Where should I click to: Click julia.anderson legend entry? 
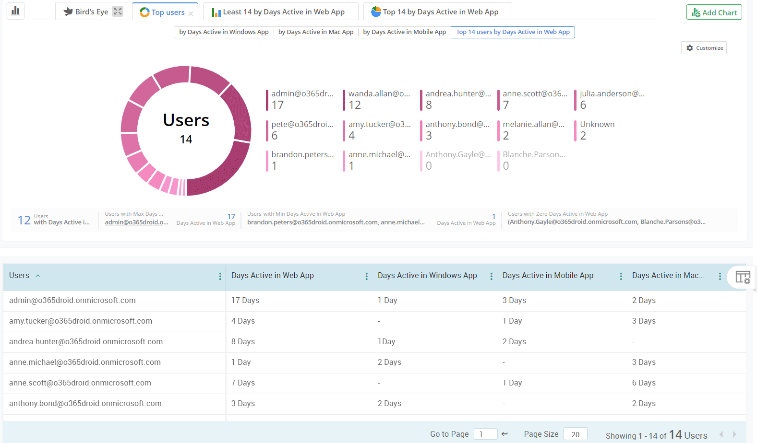point(610,100)
